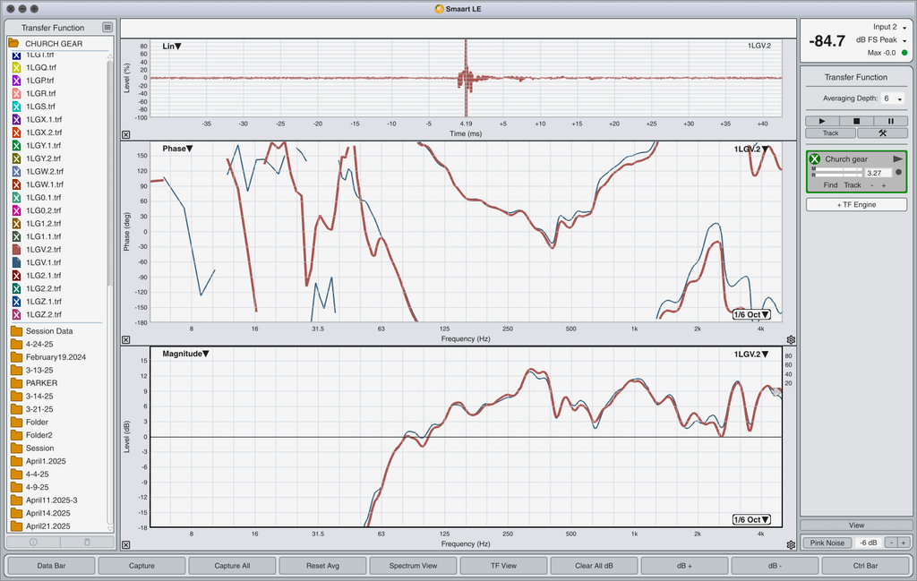Open Transfer Function data library menu icon
The image size is (917, 581).
pos(107,27)
